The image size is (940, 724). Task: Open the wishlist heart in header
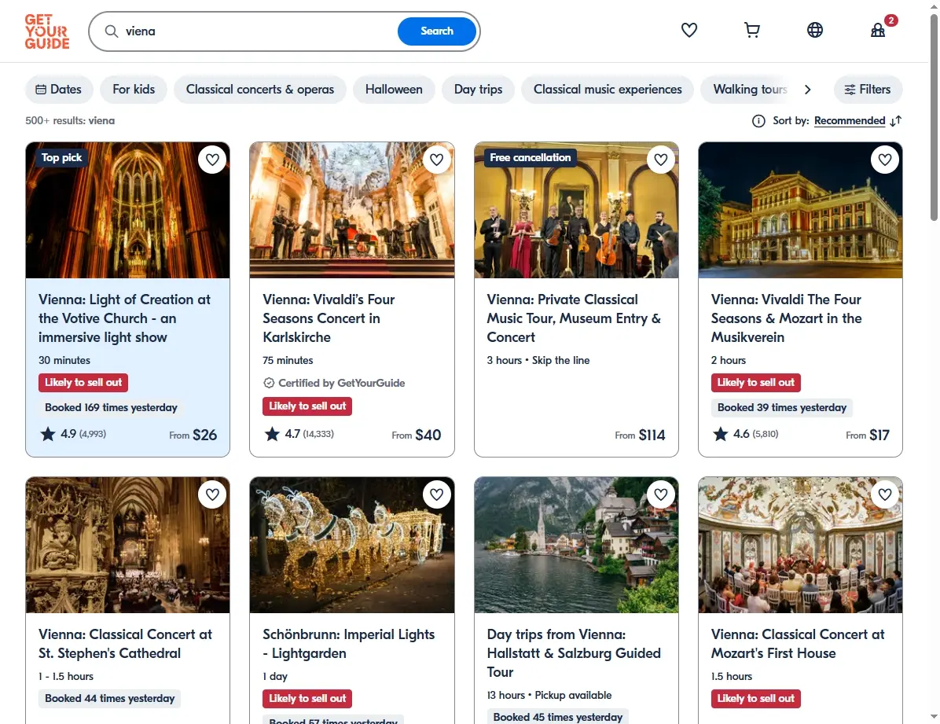pos(688,30)
